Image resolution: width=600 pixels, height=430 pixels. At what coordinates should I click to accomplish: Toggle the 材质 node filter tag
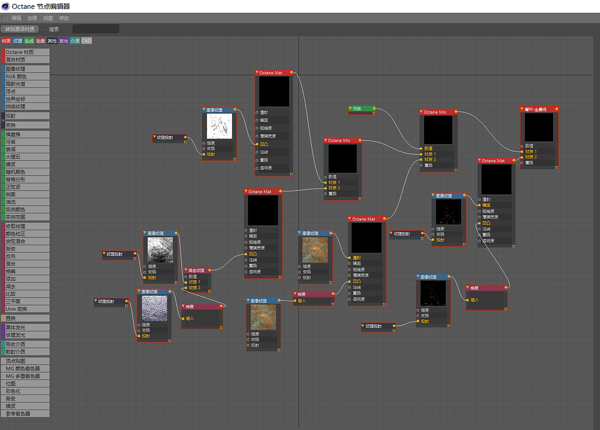(x=6, y=41)
